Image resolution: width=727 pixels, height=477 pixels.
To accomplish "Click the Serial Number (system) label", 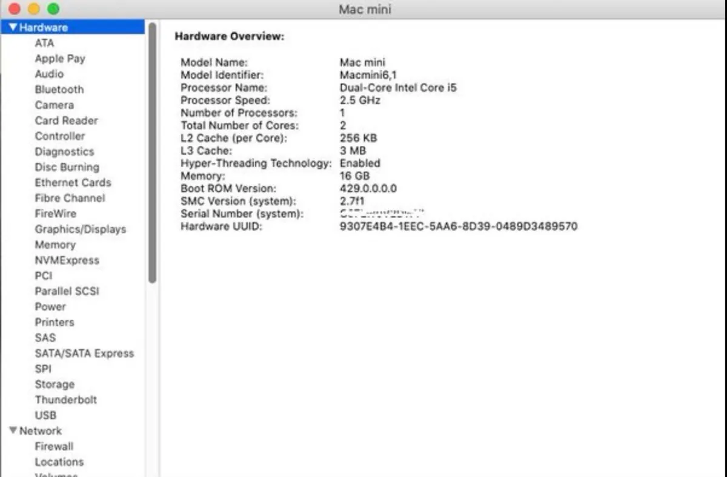I will click(x=242, y=214).
